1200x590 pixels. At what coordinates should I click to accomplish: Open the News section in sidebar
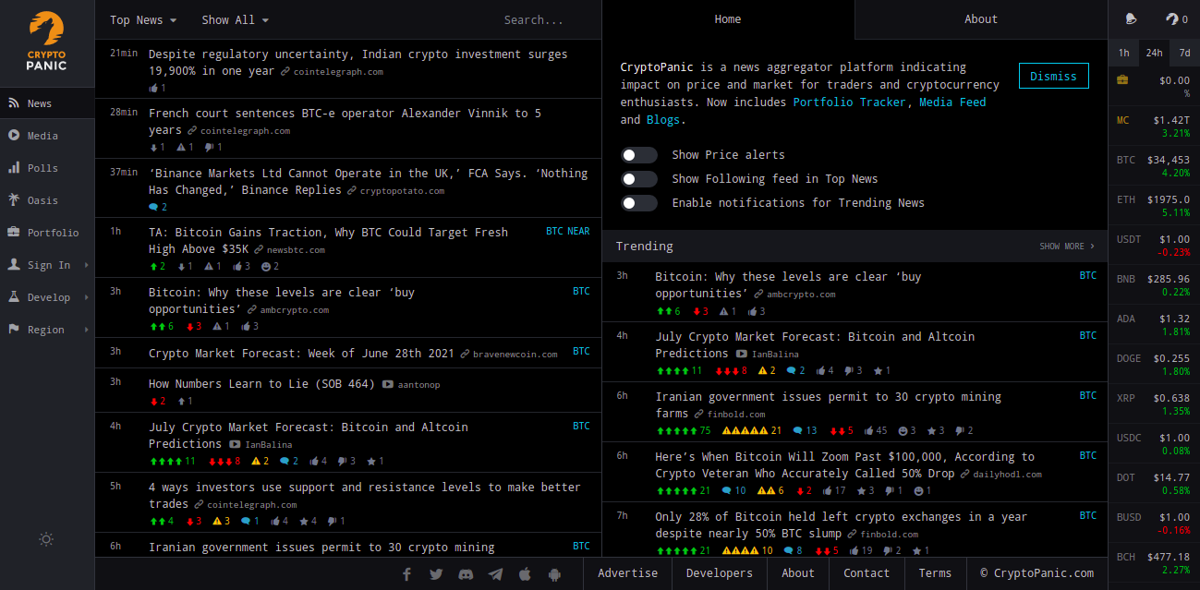pos(47,103)
